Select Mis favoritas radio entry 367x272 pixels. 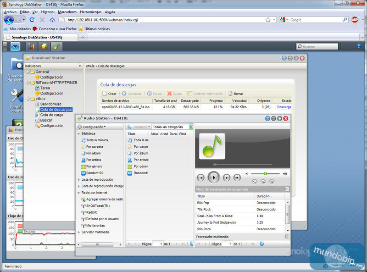pyautogui.click(x=93, y=225)
